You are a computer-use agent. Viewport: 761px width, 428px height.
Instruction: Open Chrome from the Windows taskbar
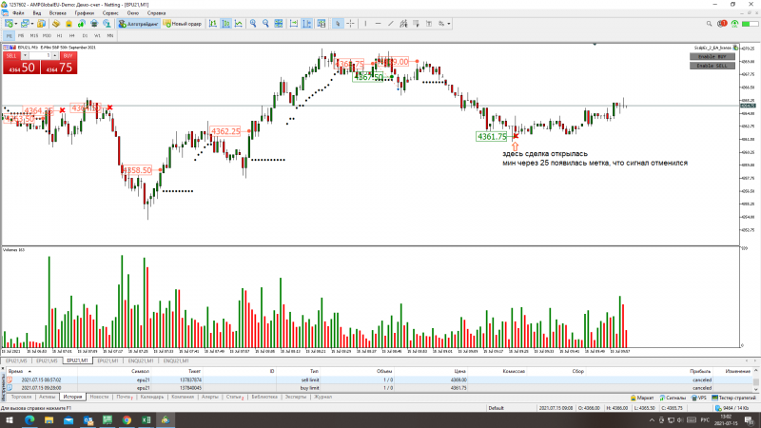pos(127,420)
